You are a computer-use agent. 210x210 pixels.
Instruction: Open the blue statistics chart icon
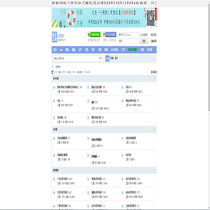click(52, 72)
